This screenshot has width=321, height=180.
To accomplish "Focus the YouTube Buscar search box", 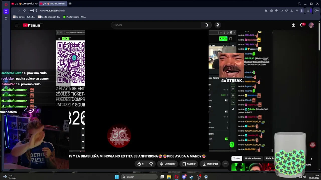I will pos(156,25).
